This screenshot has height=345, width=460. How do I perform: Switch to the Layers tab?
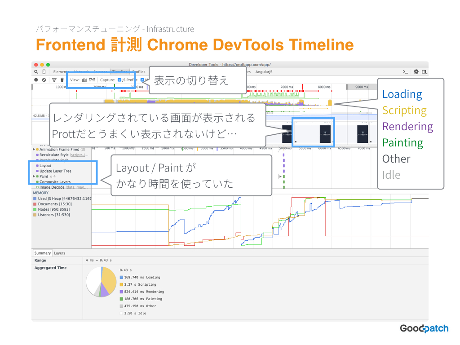click(60, 253)
